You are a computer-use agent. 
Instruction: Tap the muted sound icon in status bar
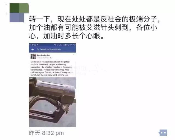point(55,45)
